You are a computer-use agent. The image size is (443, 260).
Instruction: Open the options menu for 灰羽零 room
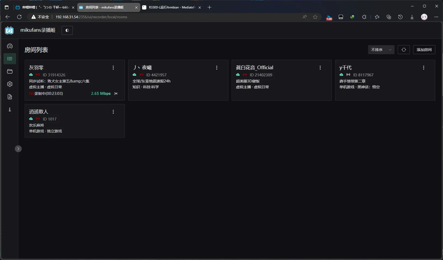(x=113, y=68)
